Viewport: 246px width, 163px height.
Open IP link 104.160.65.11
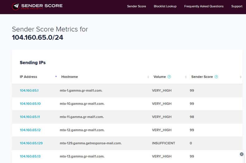pyautogui.click(x=30, y=117)
